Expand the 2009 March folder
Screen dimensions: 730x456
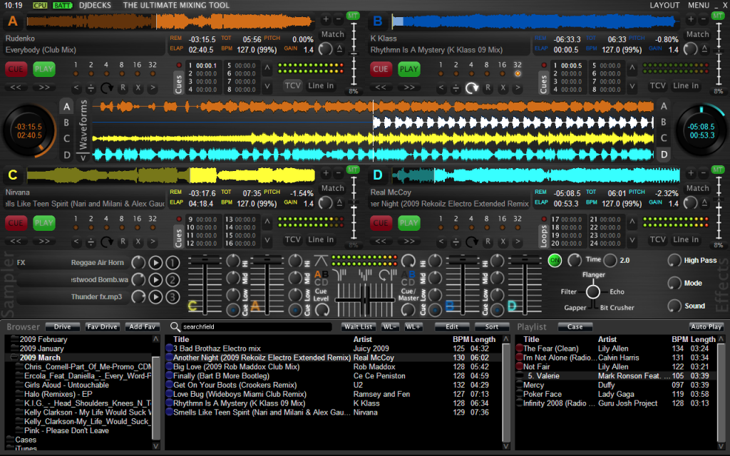(x=13, y=358)
